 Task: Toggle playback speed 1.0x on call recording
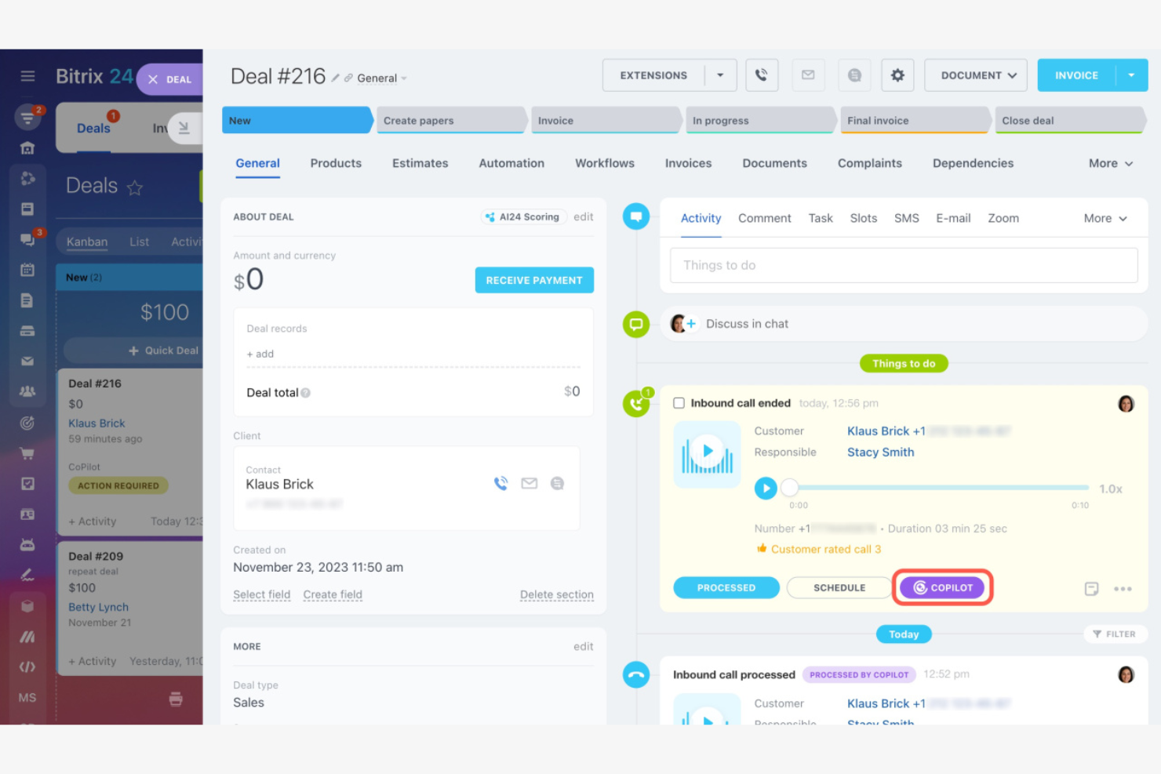(x=1111, y=488)
